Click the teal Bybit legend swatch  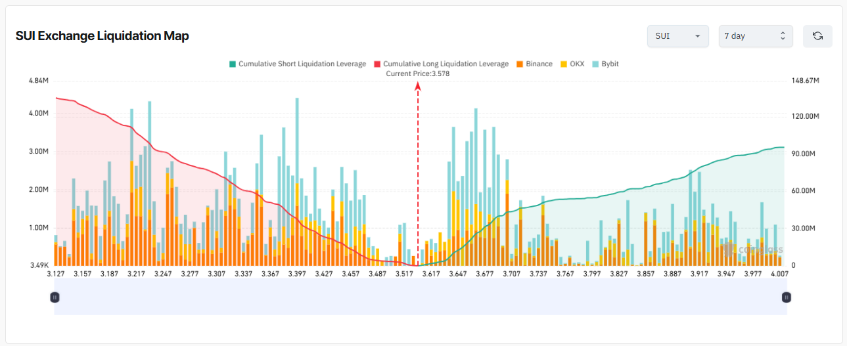point(596,64)
